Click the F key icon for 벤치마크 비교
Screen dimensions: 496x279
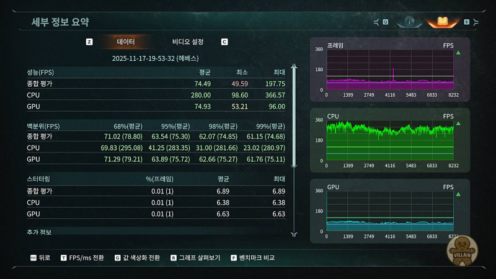click(x=234, y=257)
